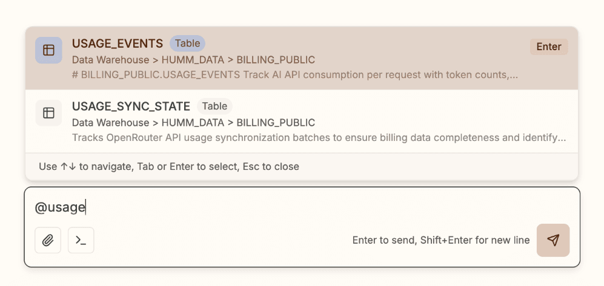Click the USAGE_EVENTS description about token counts
604x286 pixels.
pyautogui.click(x=294, y=76)
